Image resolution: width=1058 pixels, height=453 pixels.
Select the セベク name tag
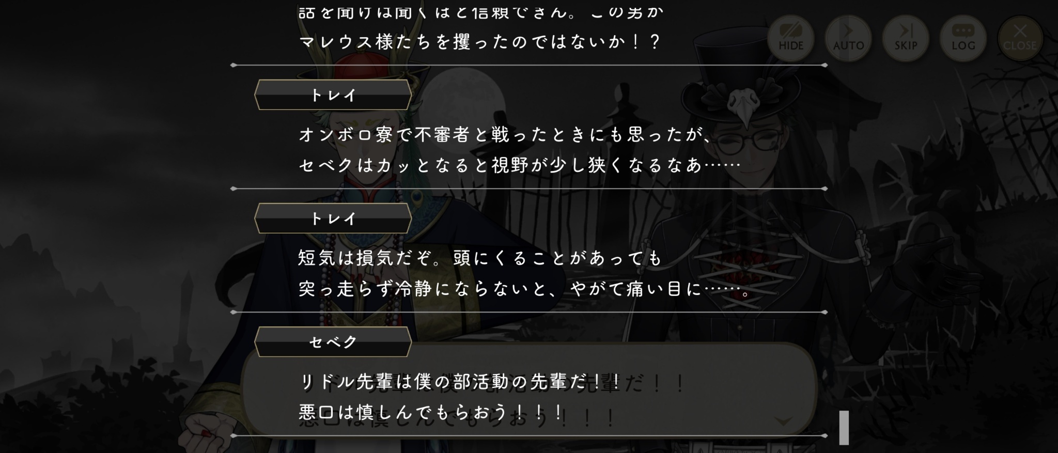[333, 341]
